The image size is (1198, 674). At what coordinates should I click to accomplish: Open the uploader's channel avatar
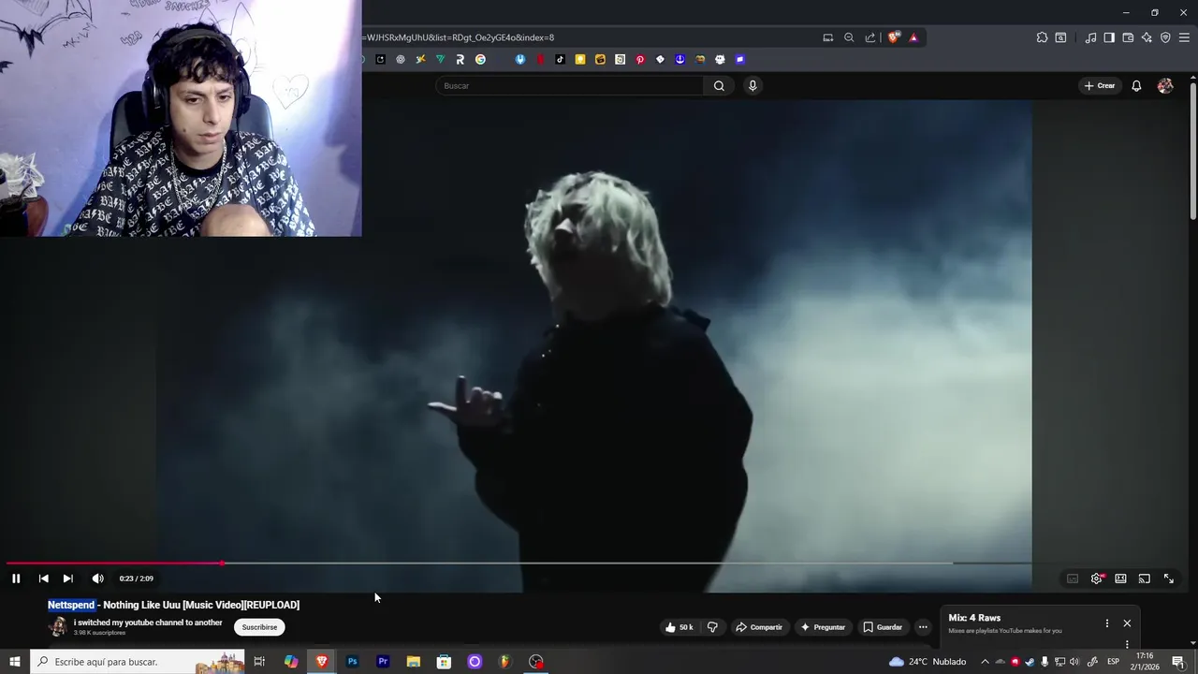pos(58,627)
